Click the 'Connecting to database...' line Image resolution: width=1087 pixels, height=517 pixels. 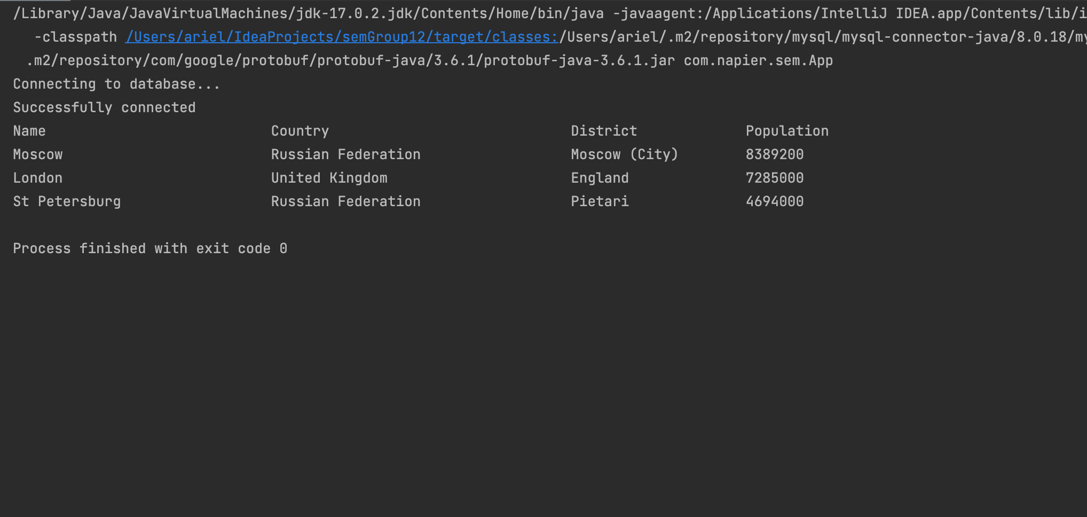pos(116,84)
